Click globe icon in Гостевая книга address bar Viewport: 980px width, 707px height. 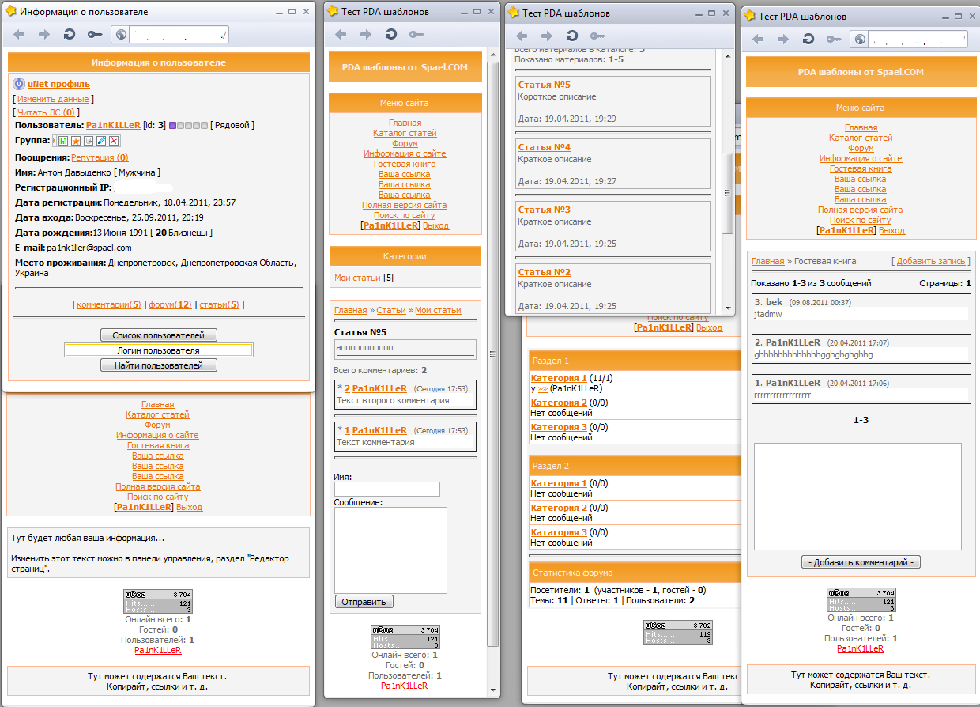[860, 39]
